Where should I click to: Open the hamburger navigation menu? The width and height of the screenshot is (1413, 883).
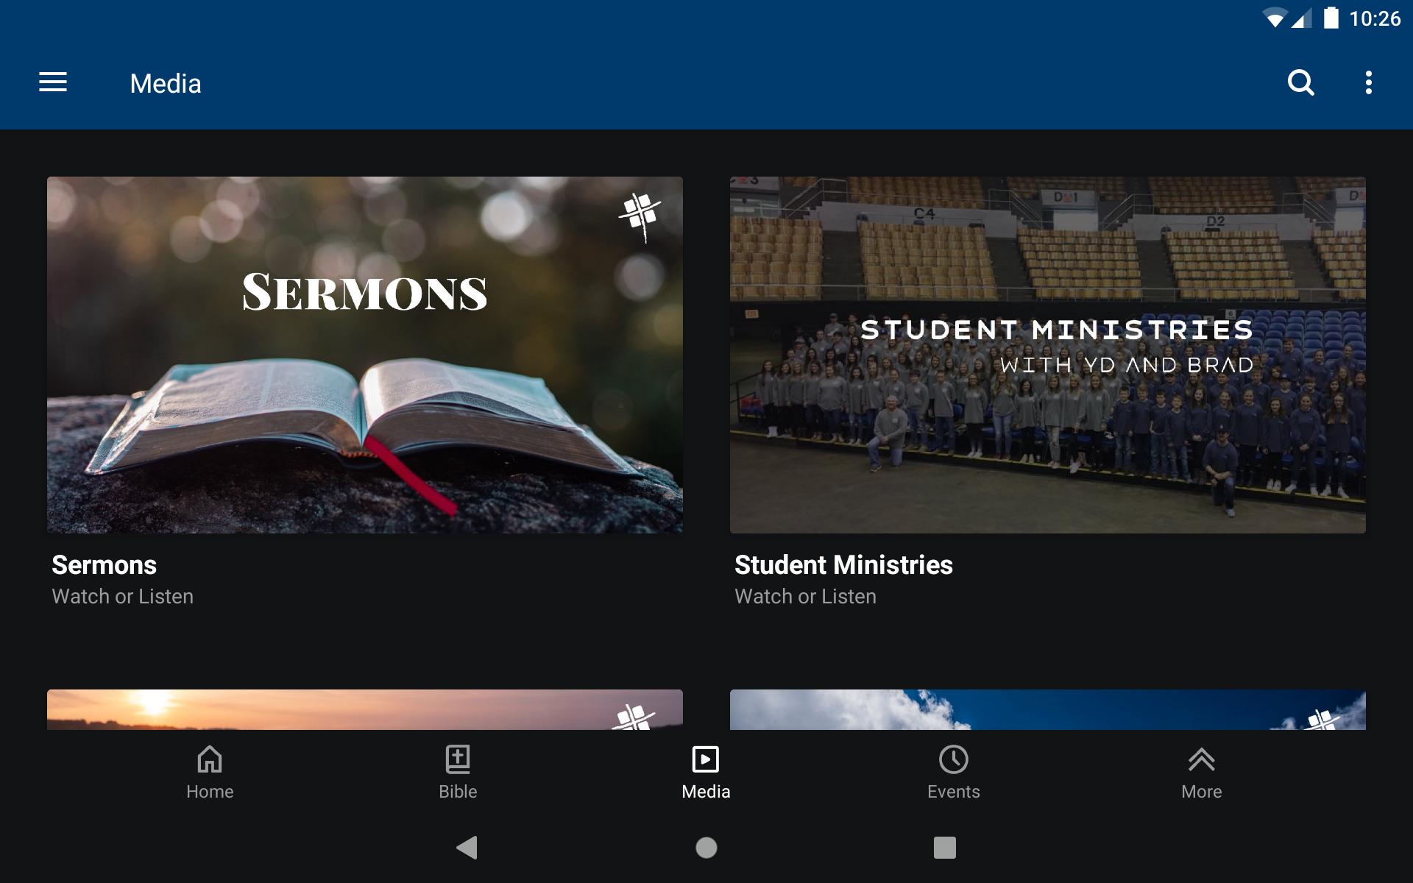point(53,82)
